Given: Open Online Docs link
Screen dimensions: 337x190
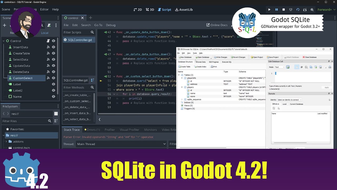Looking at the screenshot, I should click(x=217, y=25).
